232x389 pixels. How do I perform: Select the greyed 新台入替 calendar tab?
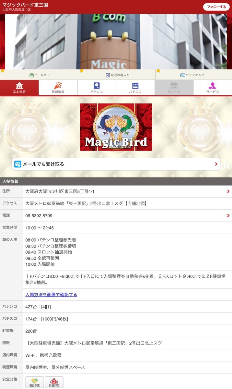tap(174, 88)
